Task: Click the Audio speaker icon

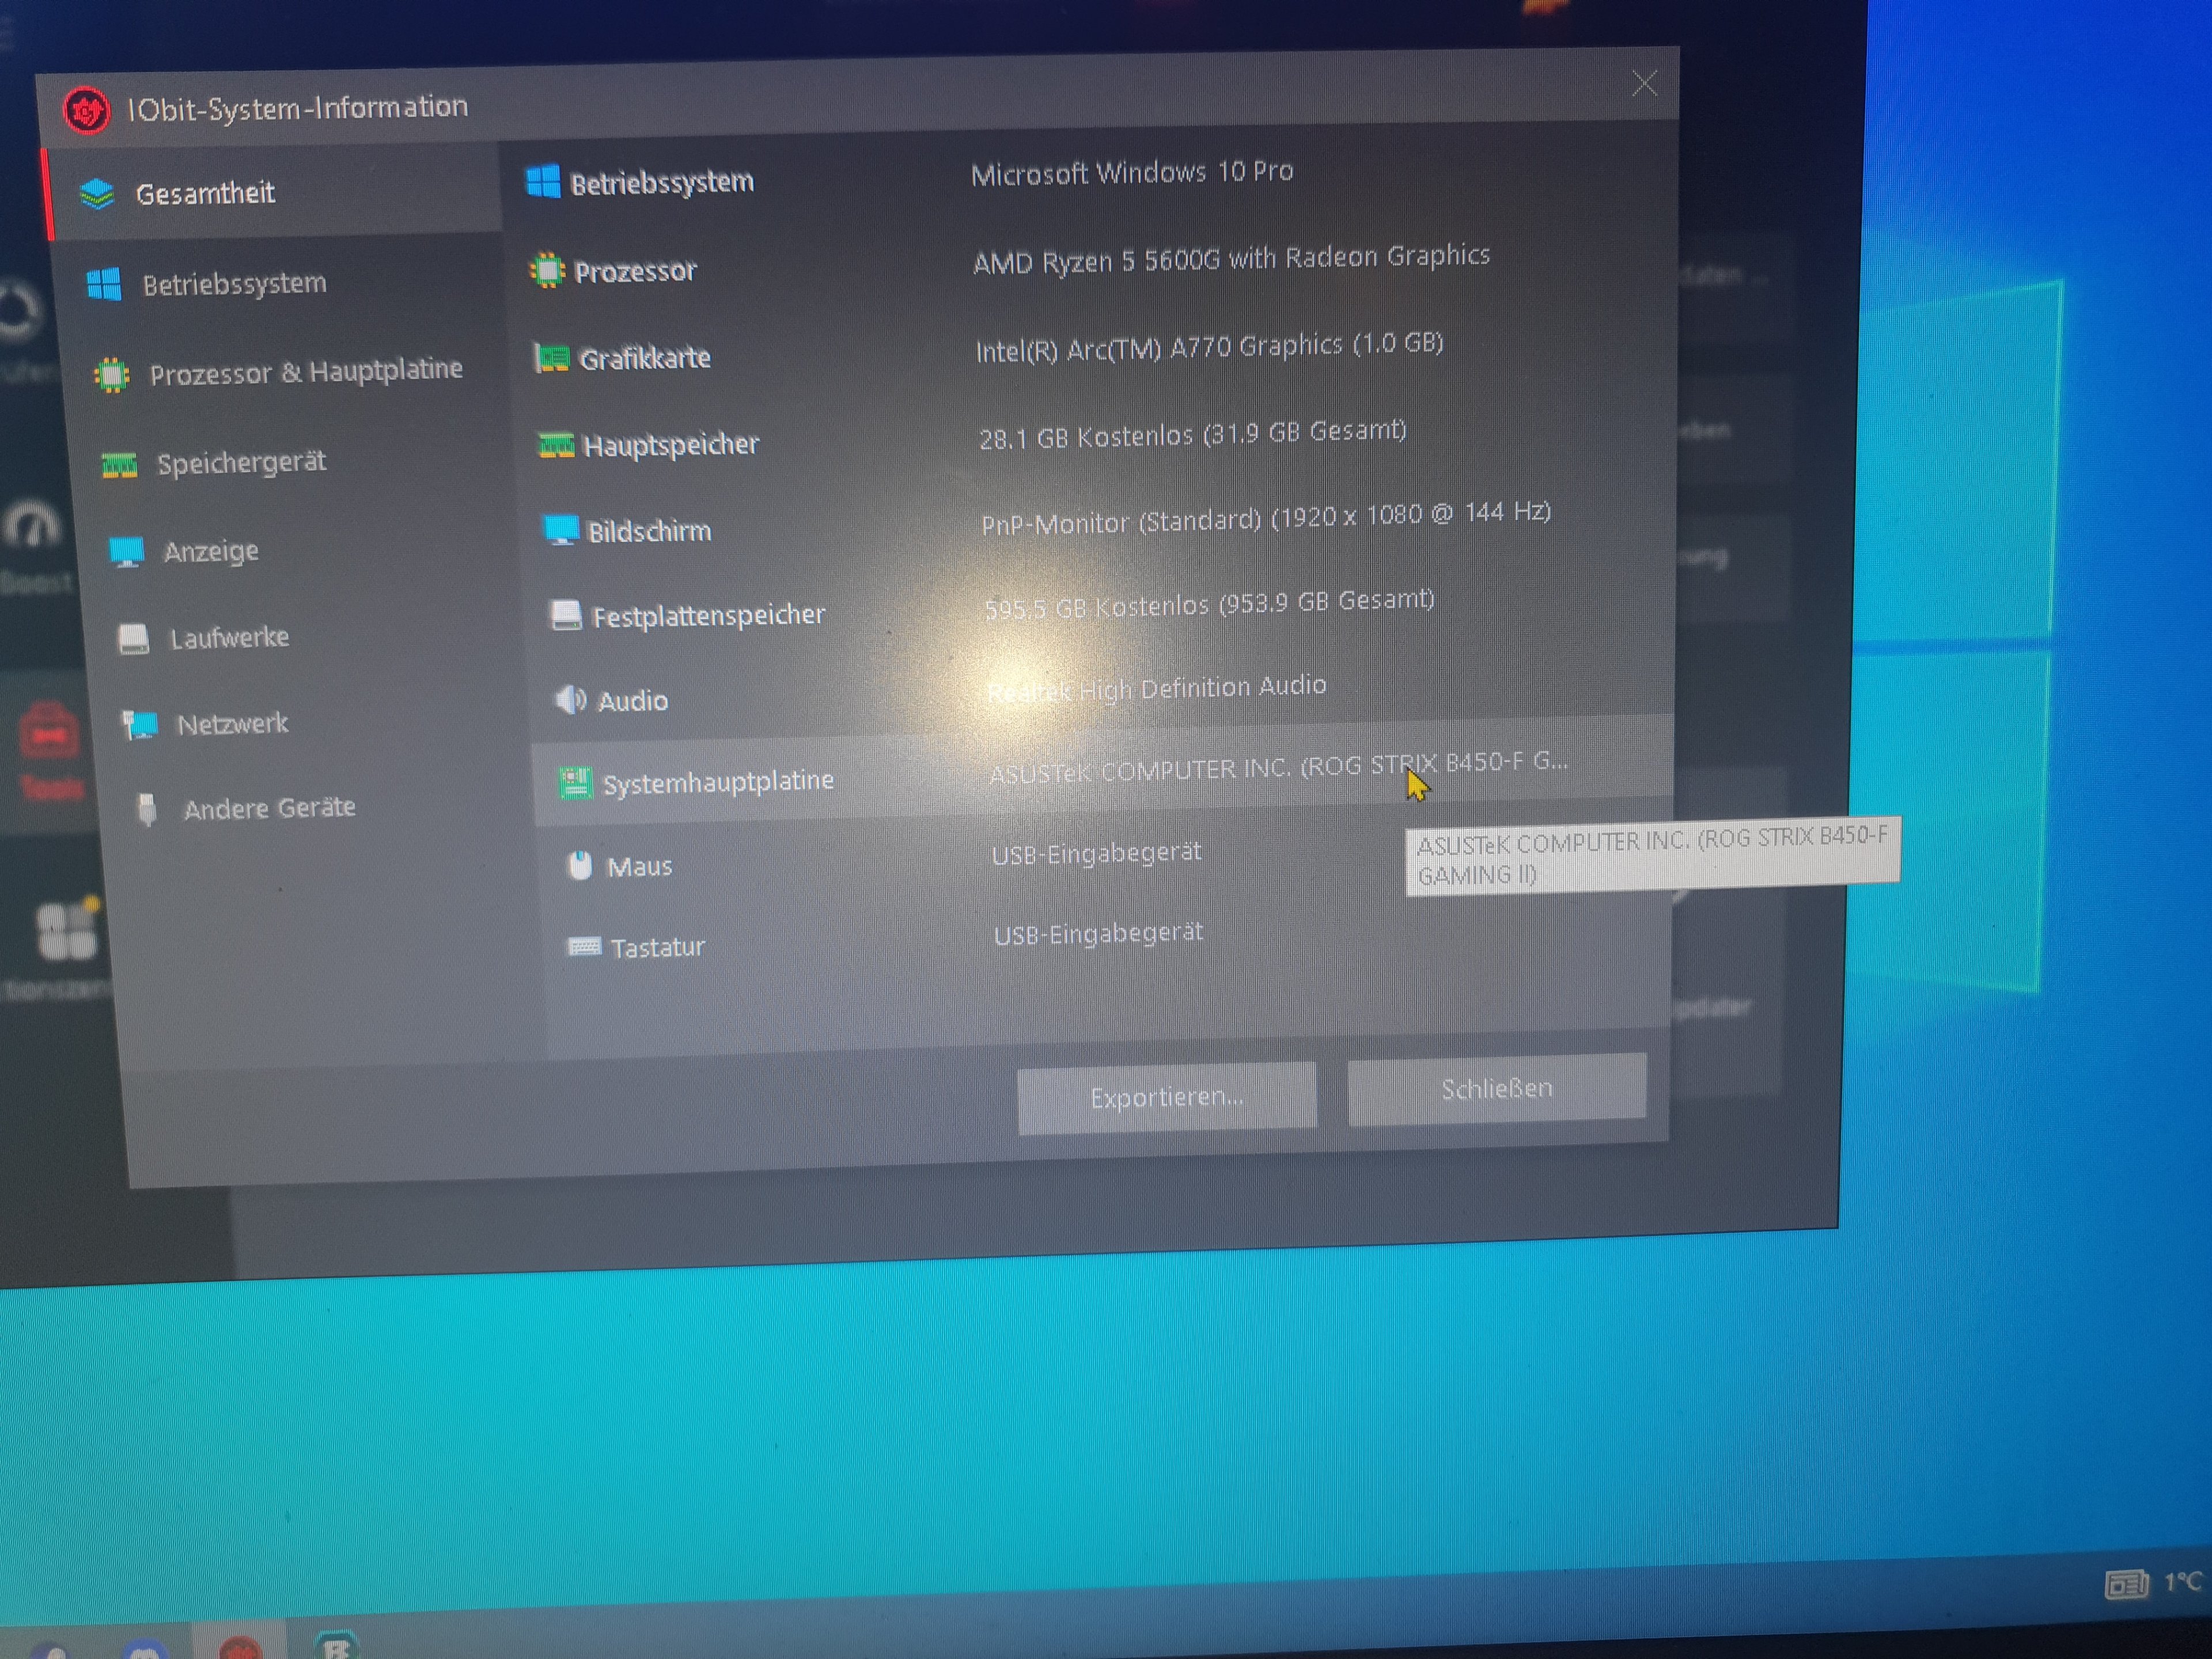Action: pos(570,700)
